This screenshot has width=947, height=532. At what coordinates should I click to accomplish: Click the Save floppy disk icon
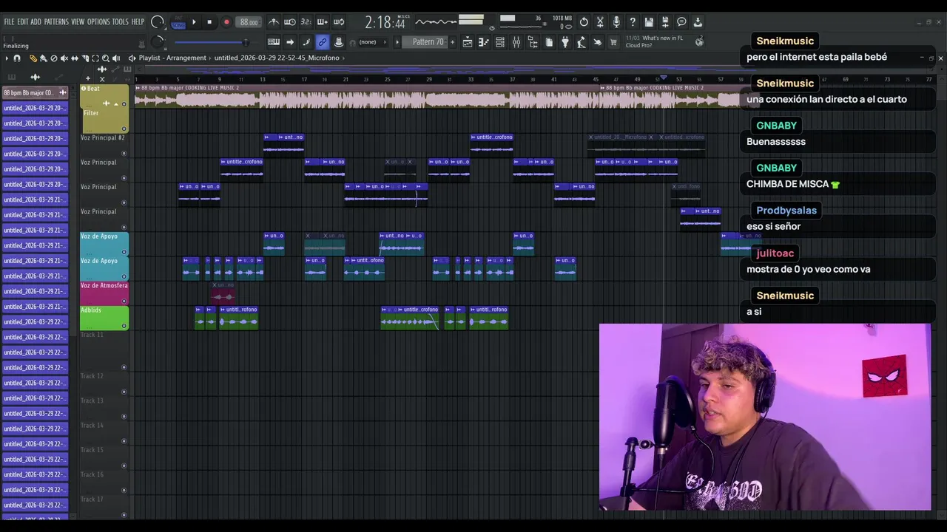point(649,22)
